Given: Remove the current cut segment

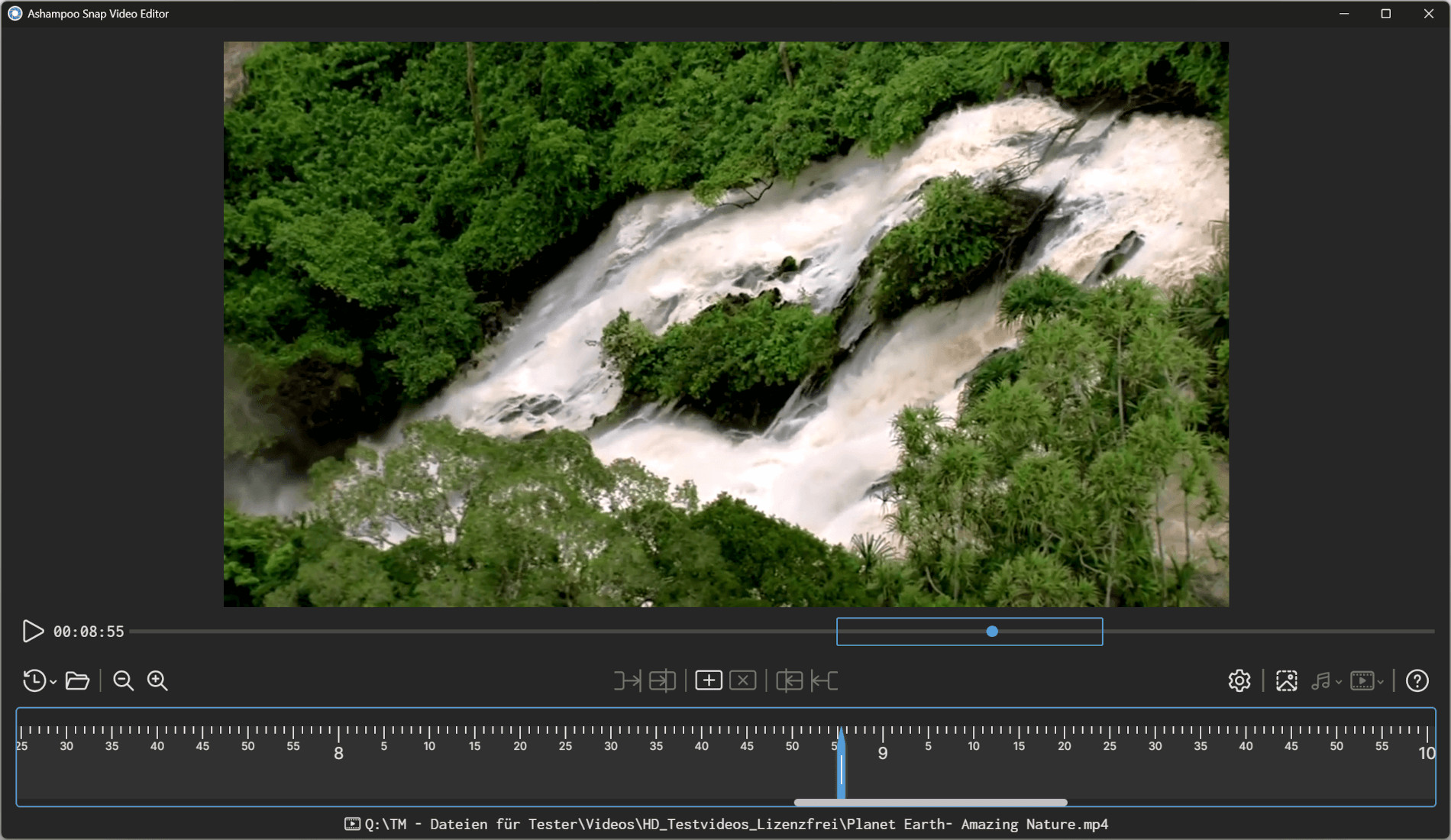Looking at the screenshot, I should pos(742,680).
